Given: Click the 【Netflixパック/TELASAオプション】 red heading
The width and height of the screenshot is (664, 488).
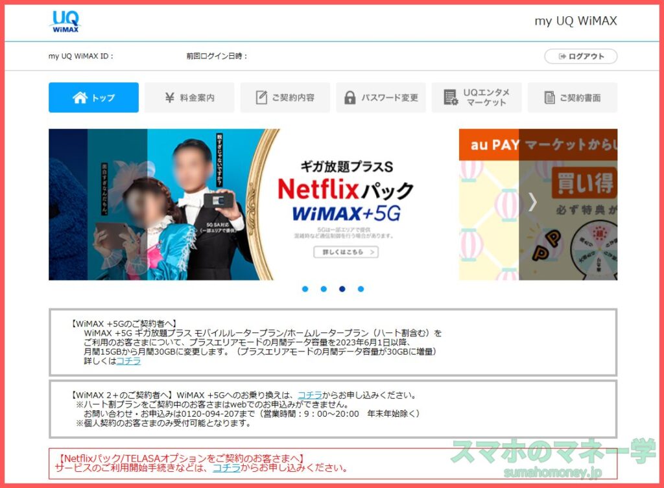Looking at the screenshot, I should [180, 458].
